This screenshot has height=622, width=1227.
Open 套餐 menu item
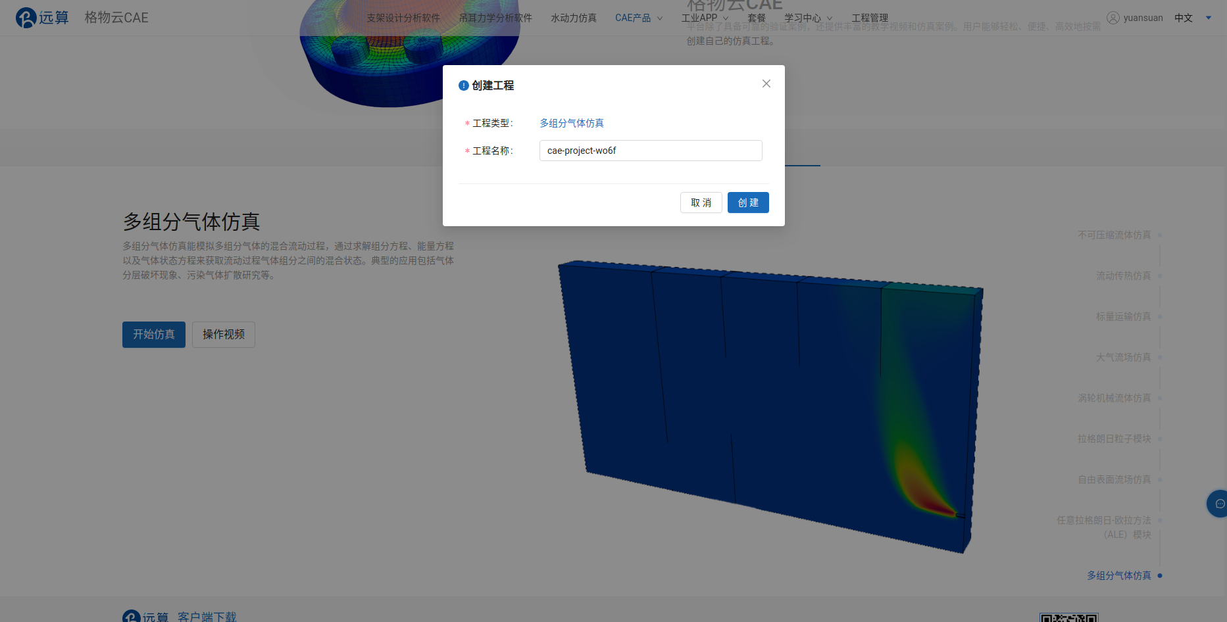[757, 18]
